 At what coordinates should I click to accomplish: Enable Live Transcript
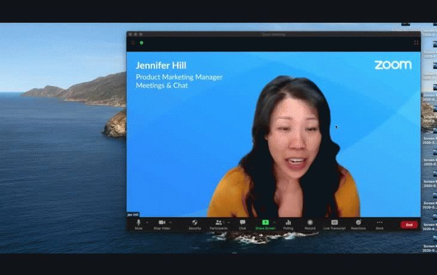335,224
